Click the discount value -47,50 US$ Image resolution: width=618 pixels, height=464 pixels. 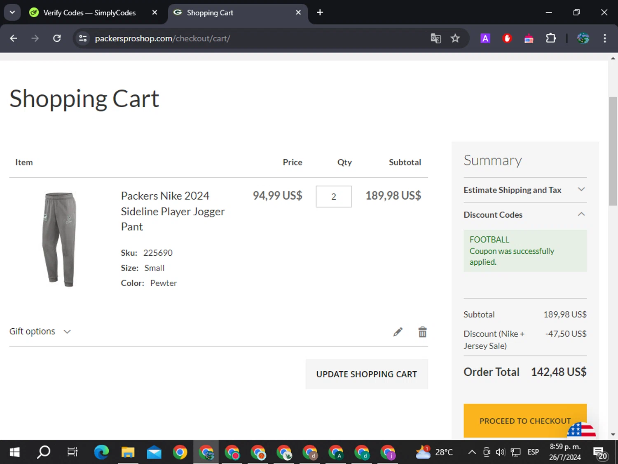coord(566,334)
